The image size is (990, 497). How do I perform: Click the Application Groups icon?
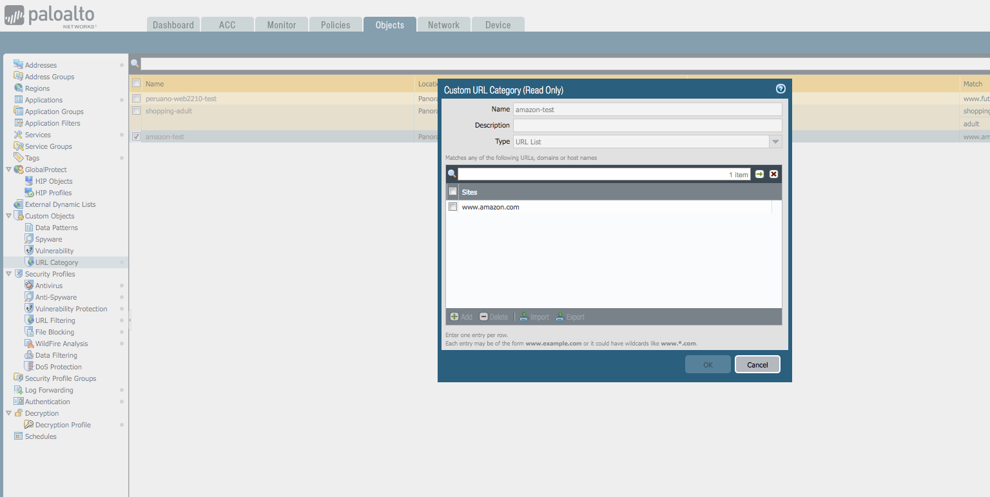(19, 111)
